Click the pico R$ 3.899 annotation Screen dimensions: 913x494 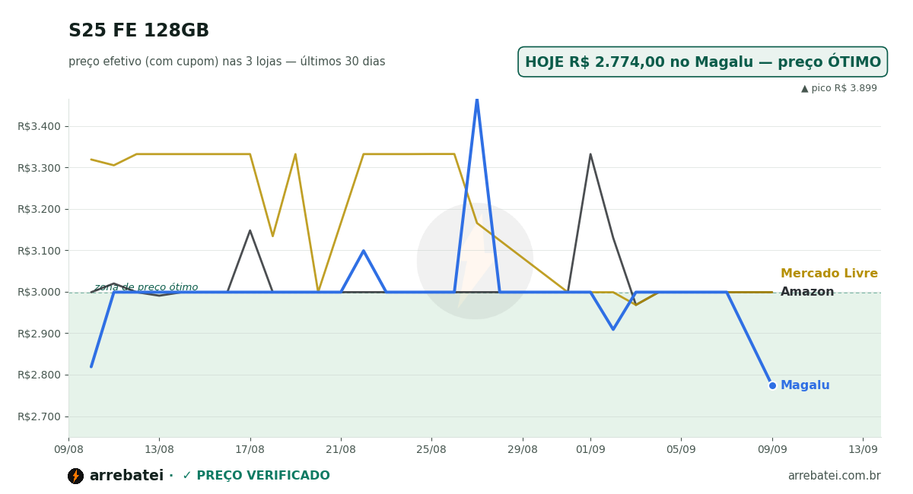(839, 88)
